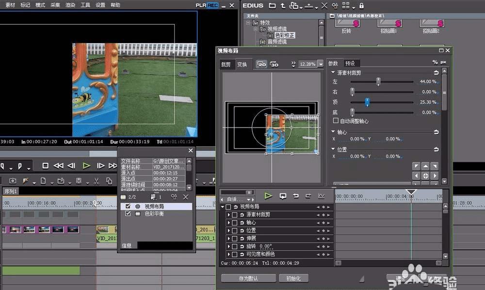Expand the 位置 row in keyframe list
This screenshot has width=485, height=290.
pyautogui.click(x=229, y=230)
